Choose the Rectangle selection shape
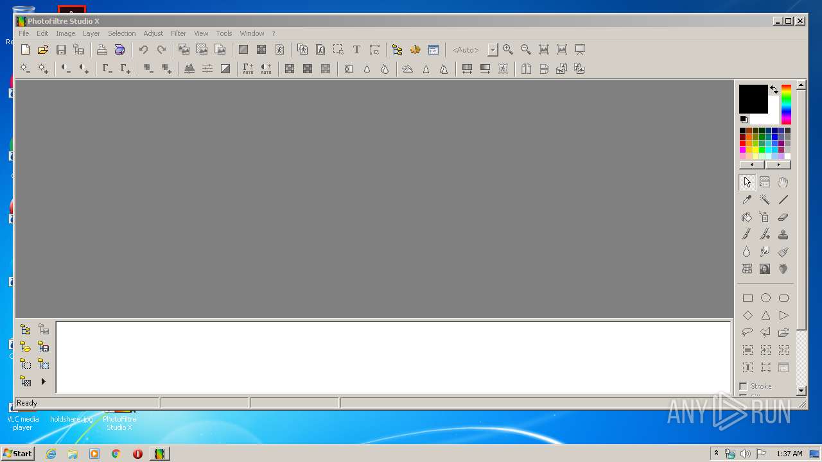The height and width of the screenshot is (462, 822). (748, 298)
